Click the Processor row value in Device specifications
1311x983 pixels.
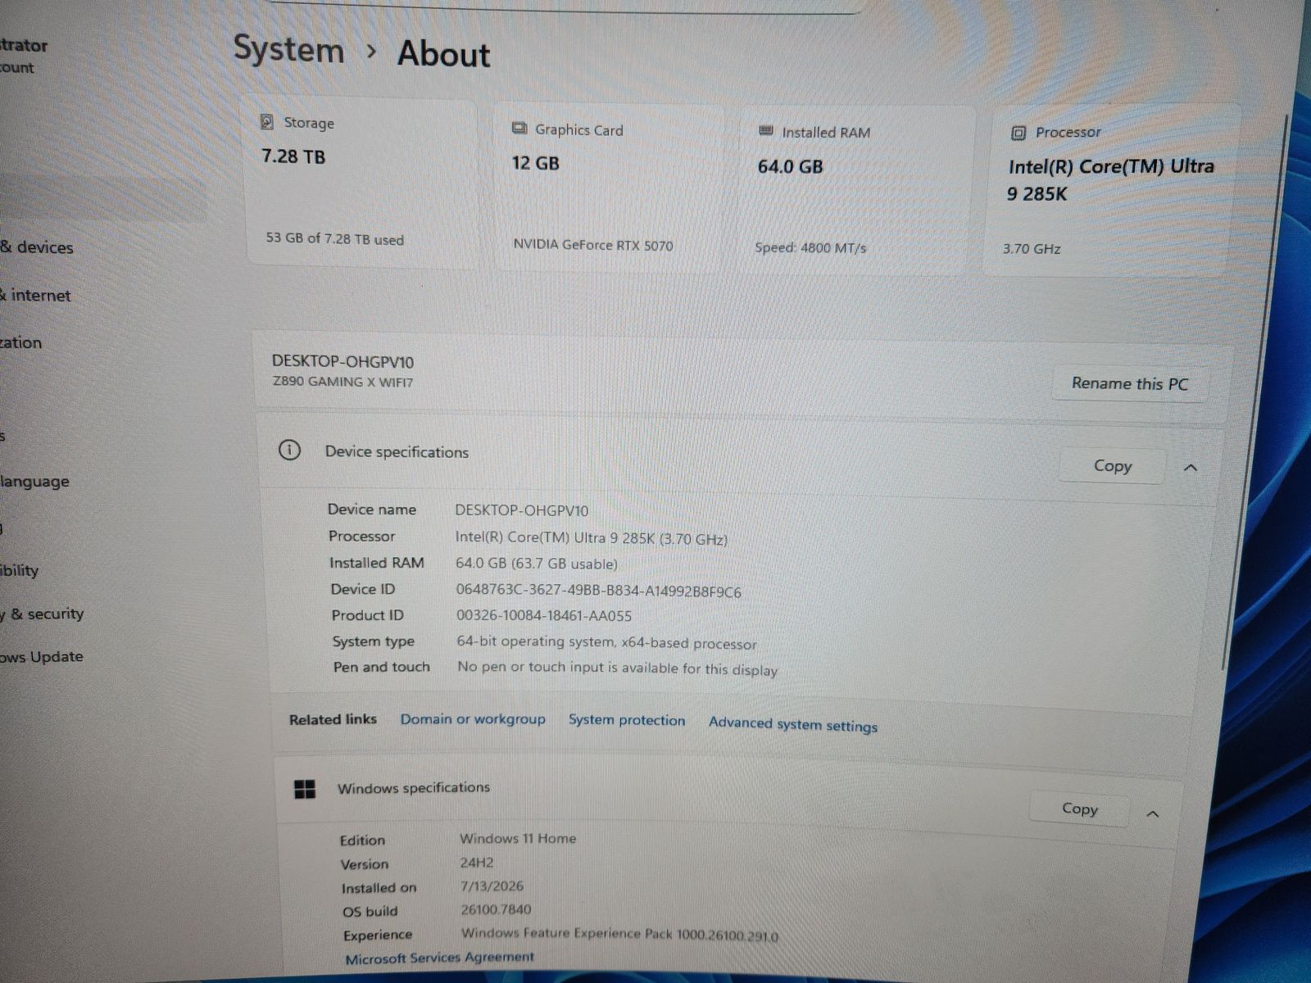[591, 538]
